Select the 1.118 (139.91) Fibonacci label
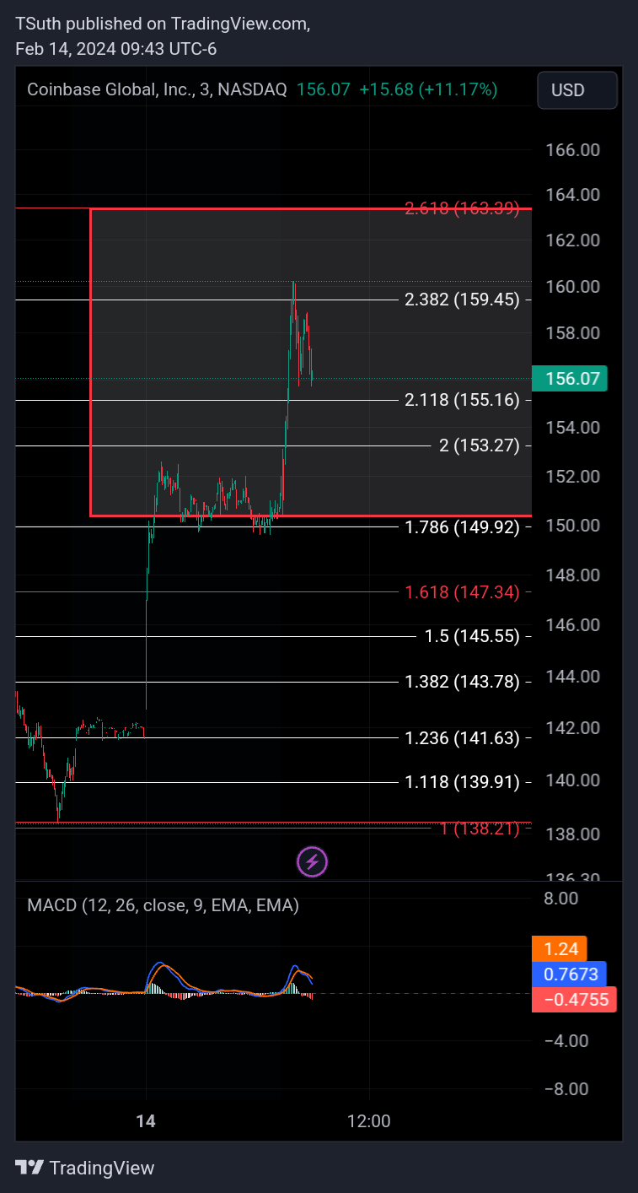 (462, 782)
